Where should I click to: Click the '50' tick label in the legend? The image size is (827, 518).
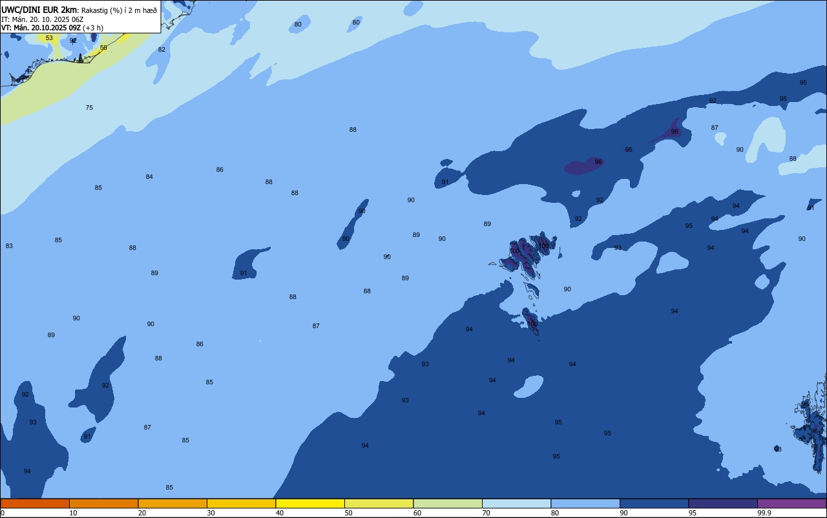point(348,513)
